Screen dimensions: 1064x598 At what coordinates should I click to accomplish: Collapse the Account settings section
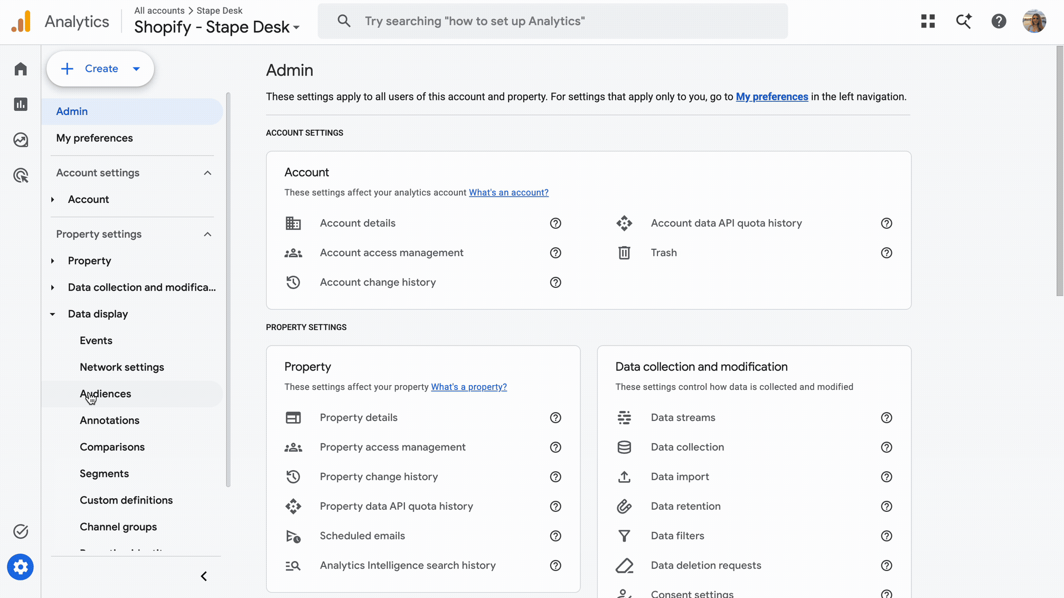tap(208, 173)
